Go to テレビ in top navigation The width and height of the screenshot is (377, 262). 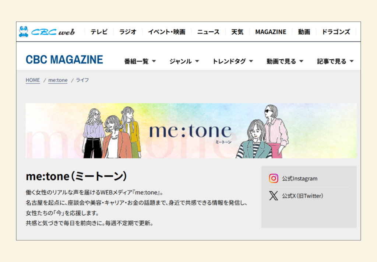(99, 32)
